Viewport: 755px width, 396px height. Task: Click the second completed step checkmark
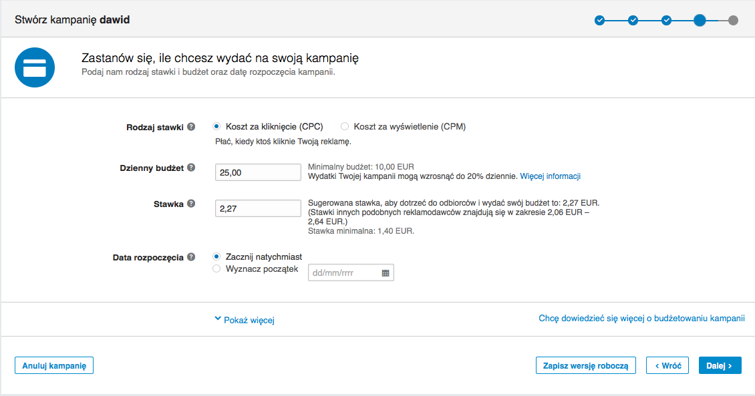(x=633, y=20)
